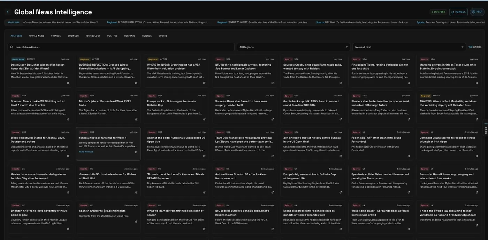Open the TECHNOLOGY tab
488x240 pixels.
click(x=93, y=36)
